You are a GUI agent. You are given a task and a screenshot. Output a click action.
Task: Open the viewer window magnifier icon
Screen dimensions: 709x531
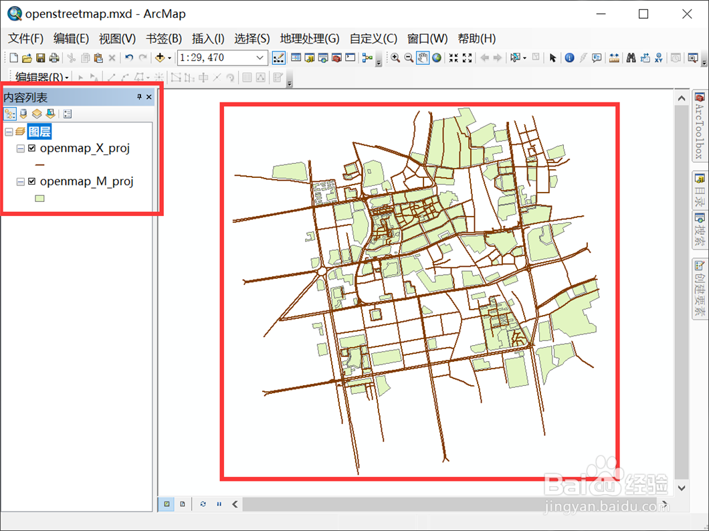tap(693, 58)
